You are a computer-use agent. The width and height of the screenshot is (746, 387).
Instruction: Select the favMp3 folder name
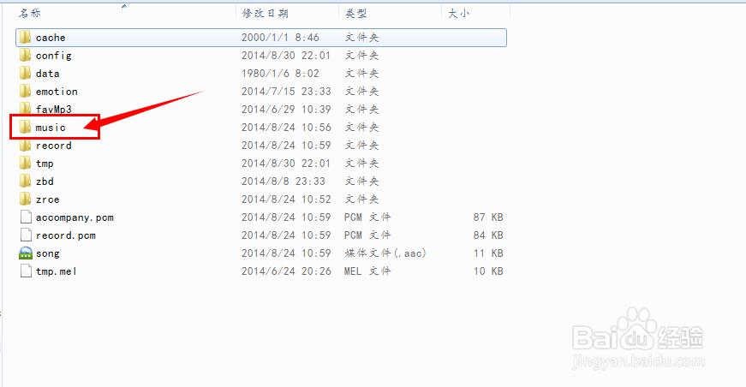[x=54, y=110]
